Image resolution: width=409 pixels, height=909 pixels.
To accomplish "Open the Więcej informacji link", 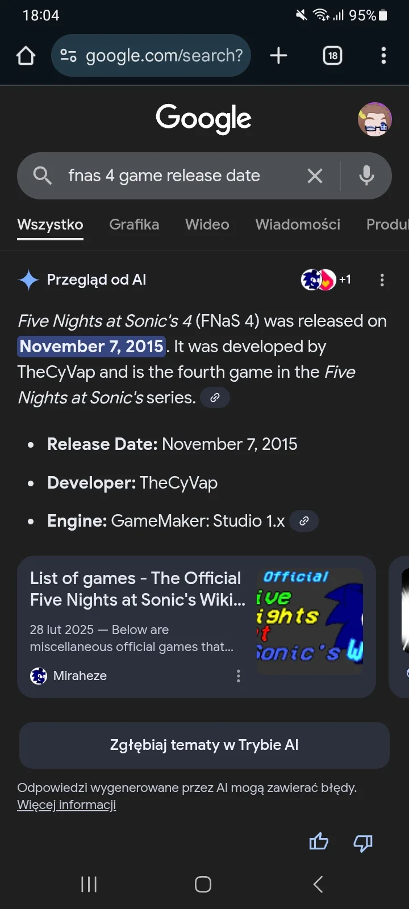I will click(x=66, y=805).
